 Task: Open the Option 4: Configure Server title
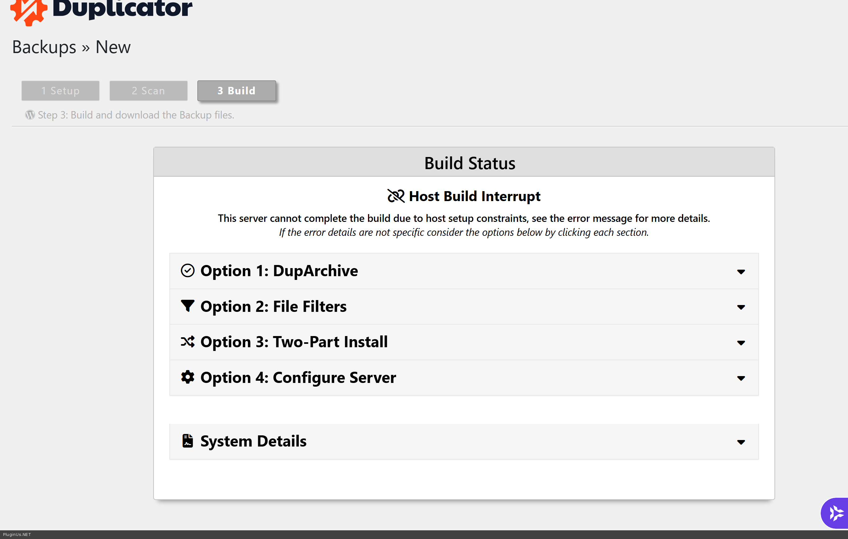click(298, 377)
